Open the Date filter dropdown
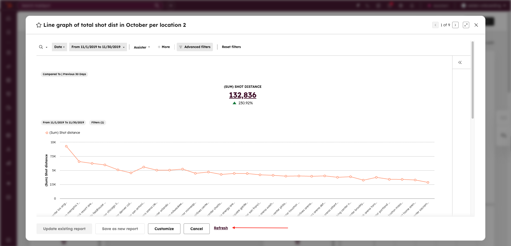Image resolution: width=511 pixels, height=246 pixels. [x=59, y=47]
